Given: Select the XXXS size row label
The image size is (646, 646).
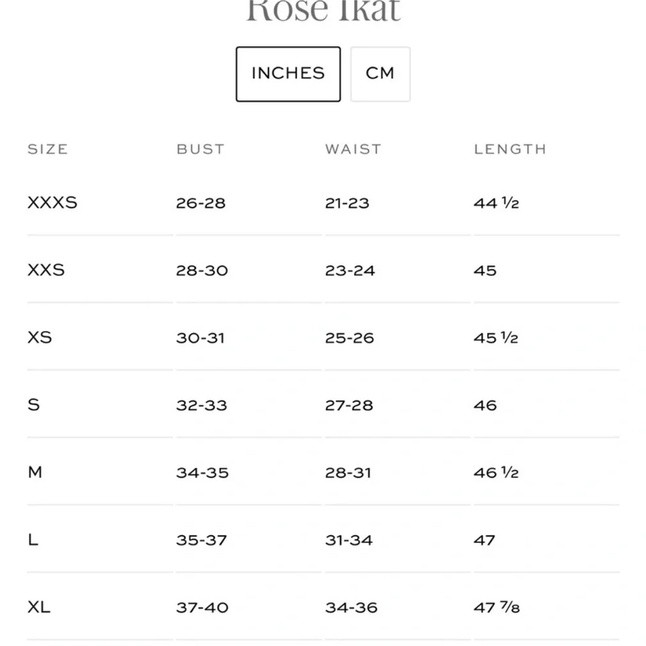Looking at the screenshot, I should click(x=52, y=203).
